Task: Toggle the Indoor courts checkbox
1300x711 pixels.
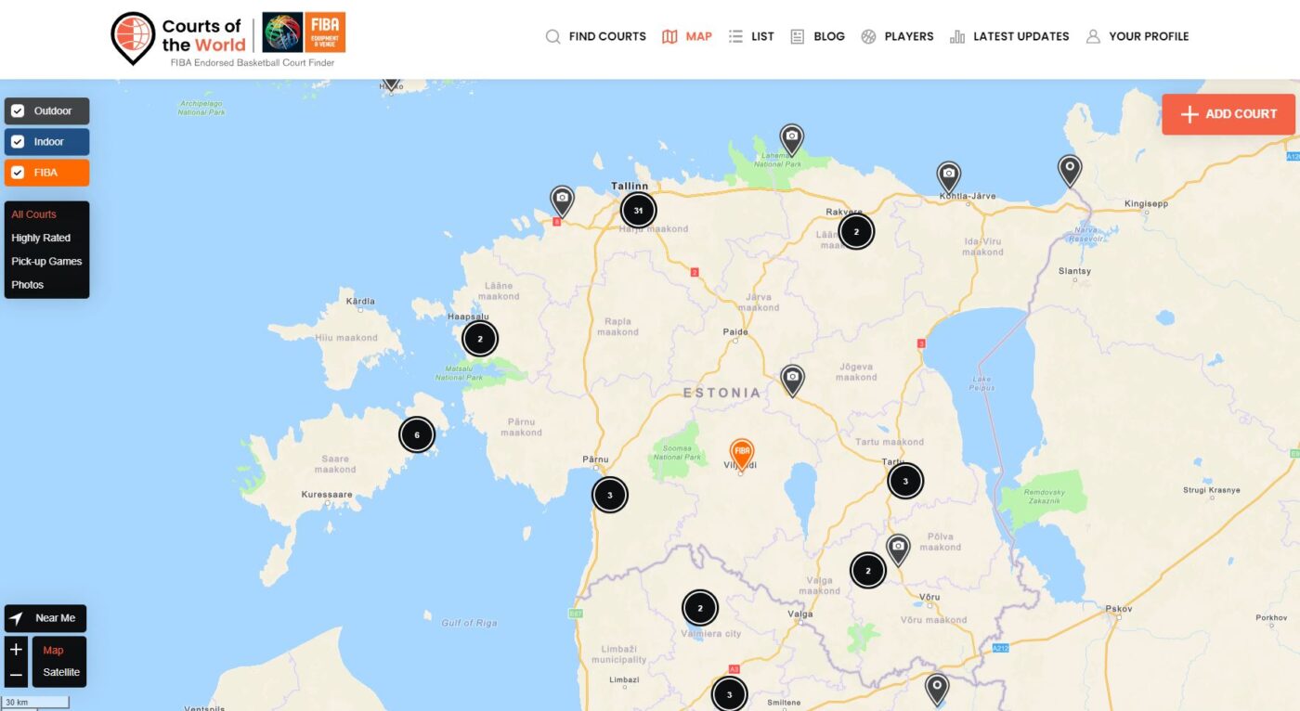Action: [x=18, y=142]
